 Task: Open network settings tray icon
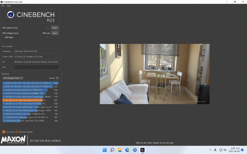tap(221, 150)
